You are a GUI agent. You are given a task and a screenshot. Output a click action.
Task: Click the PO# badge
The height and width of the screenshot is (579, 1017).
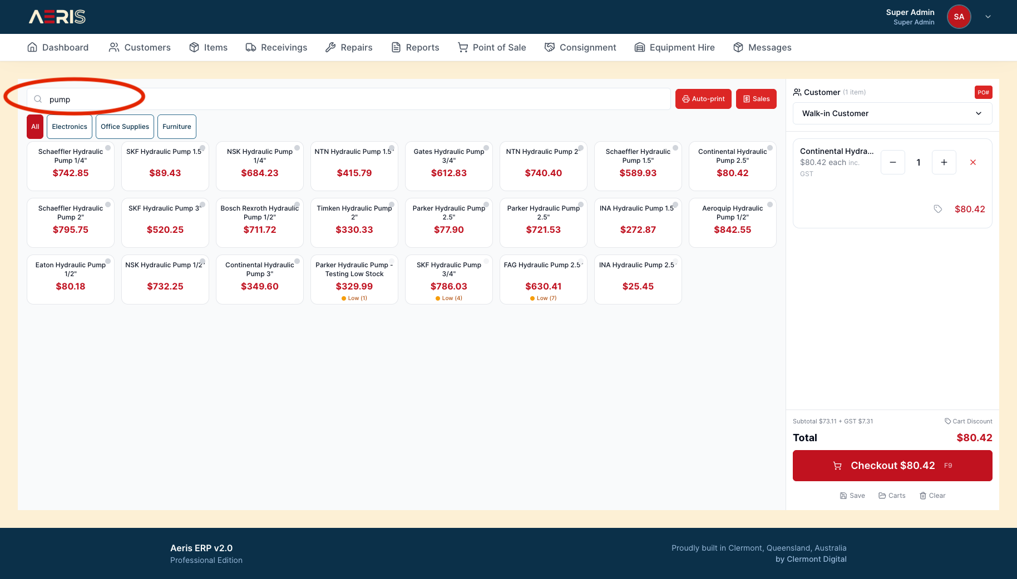click(983, 92)
